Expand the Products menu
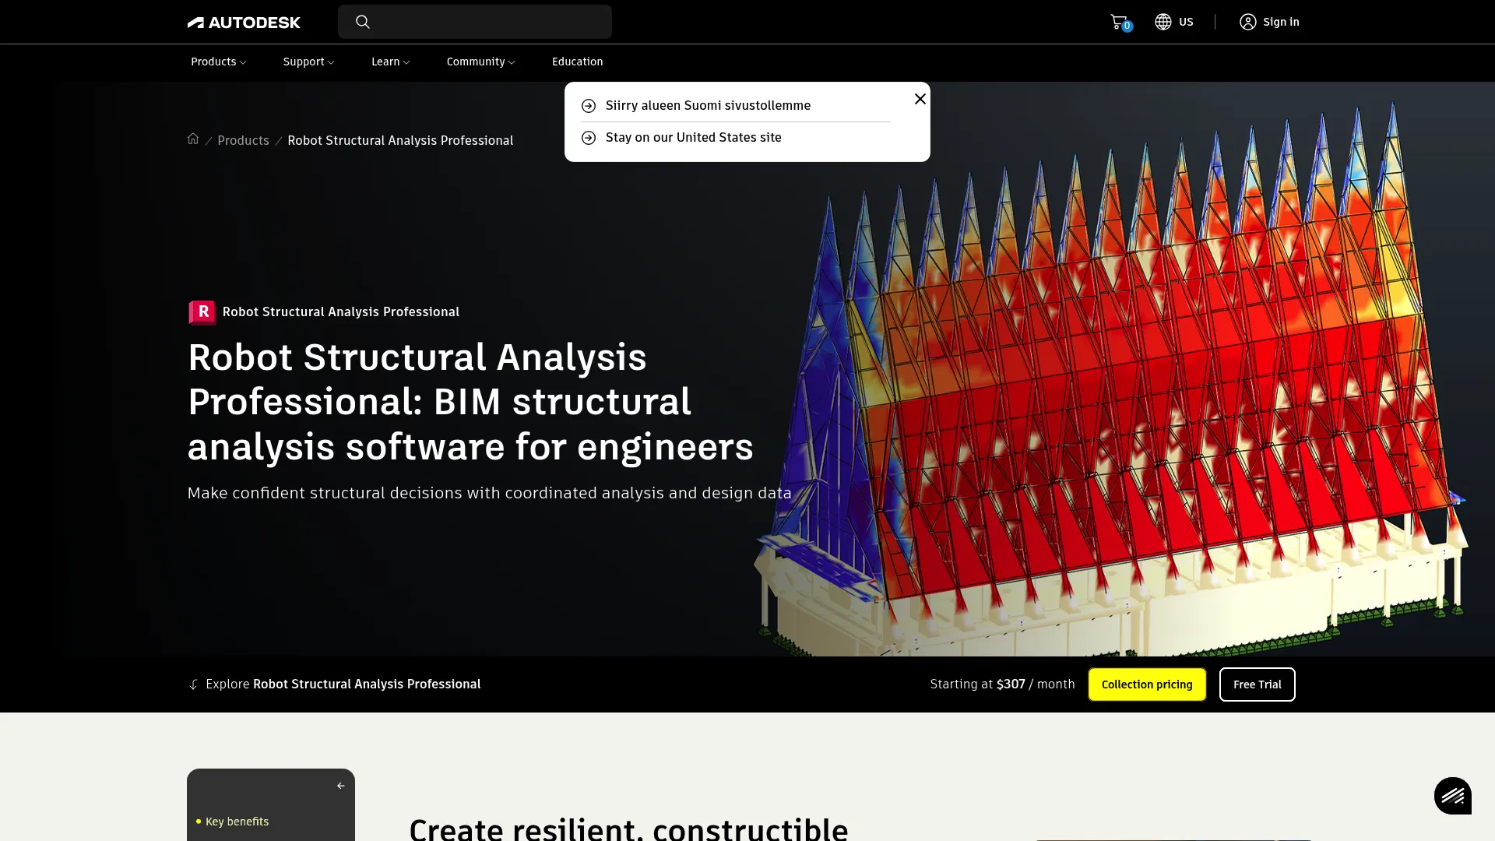This screenshot has width=1495, height=841. pyautogui.click(x=219, y=62)
